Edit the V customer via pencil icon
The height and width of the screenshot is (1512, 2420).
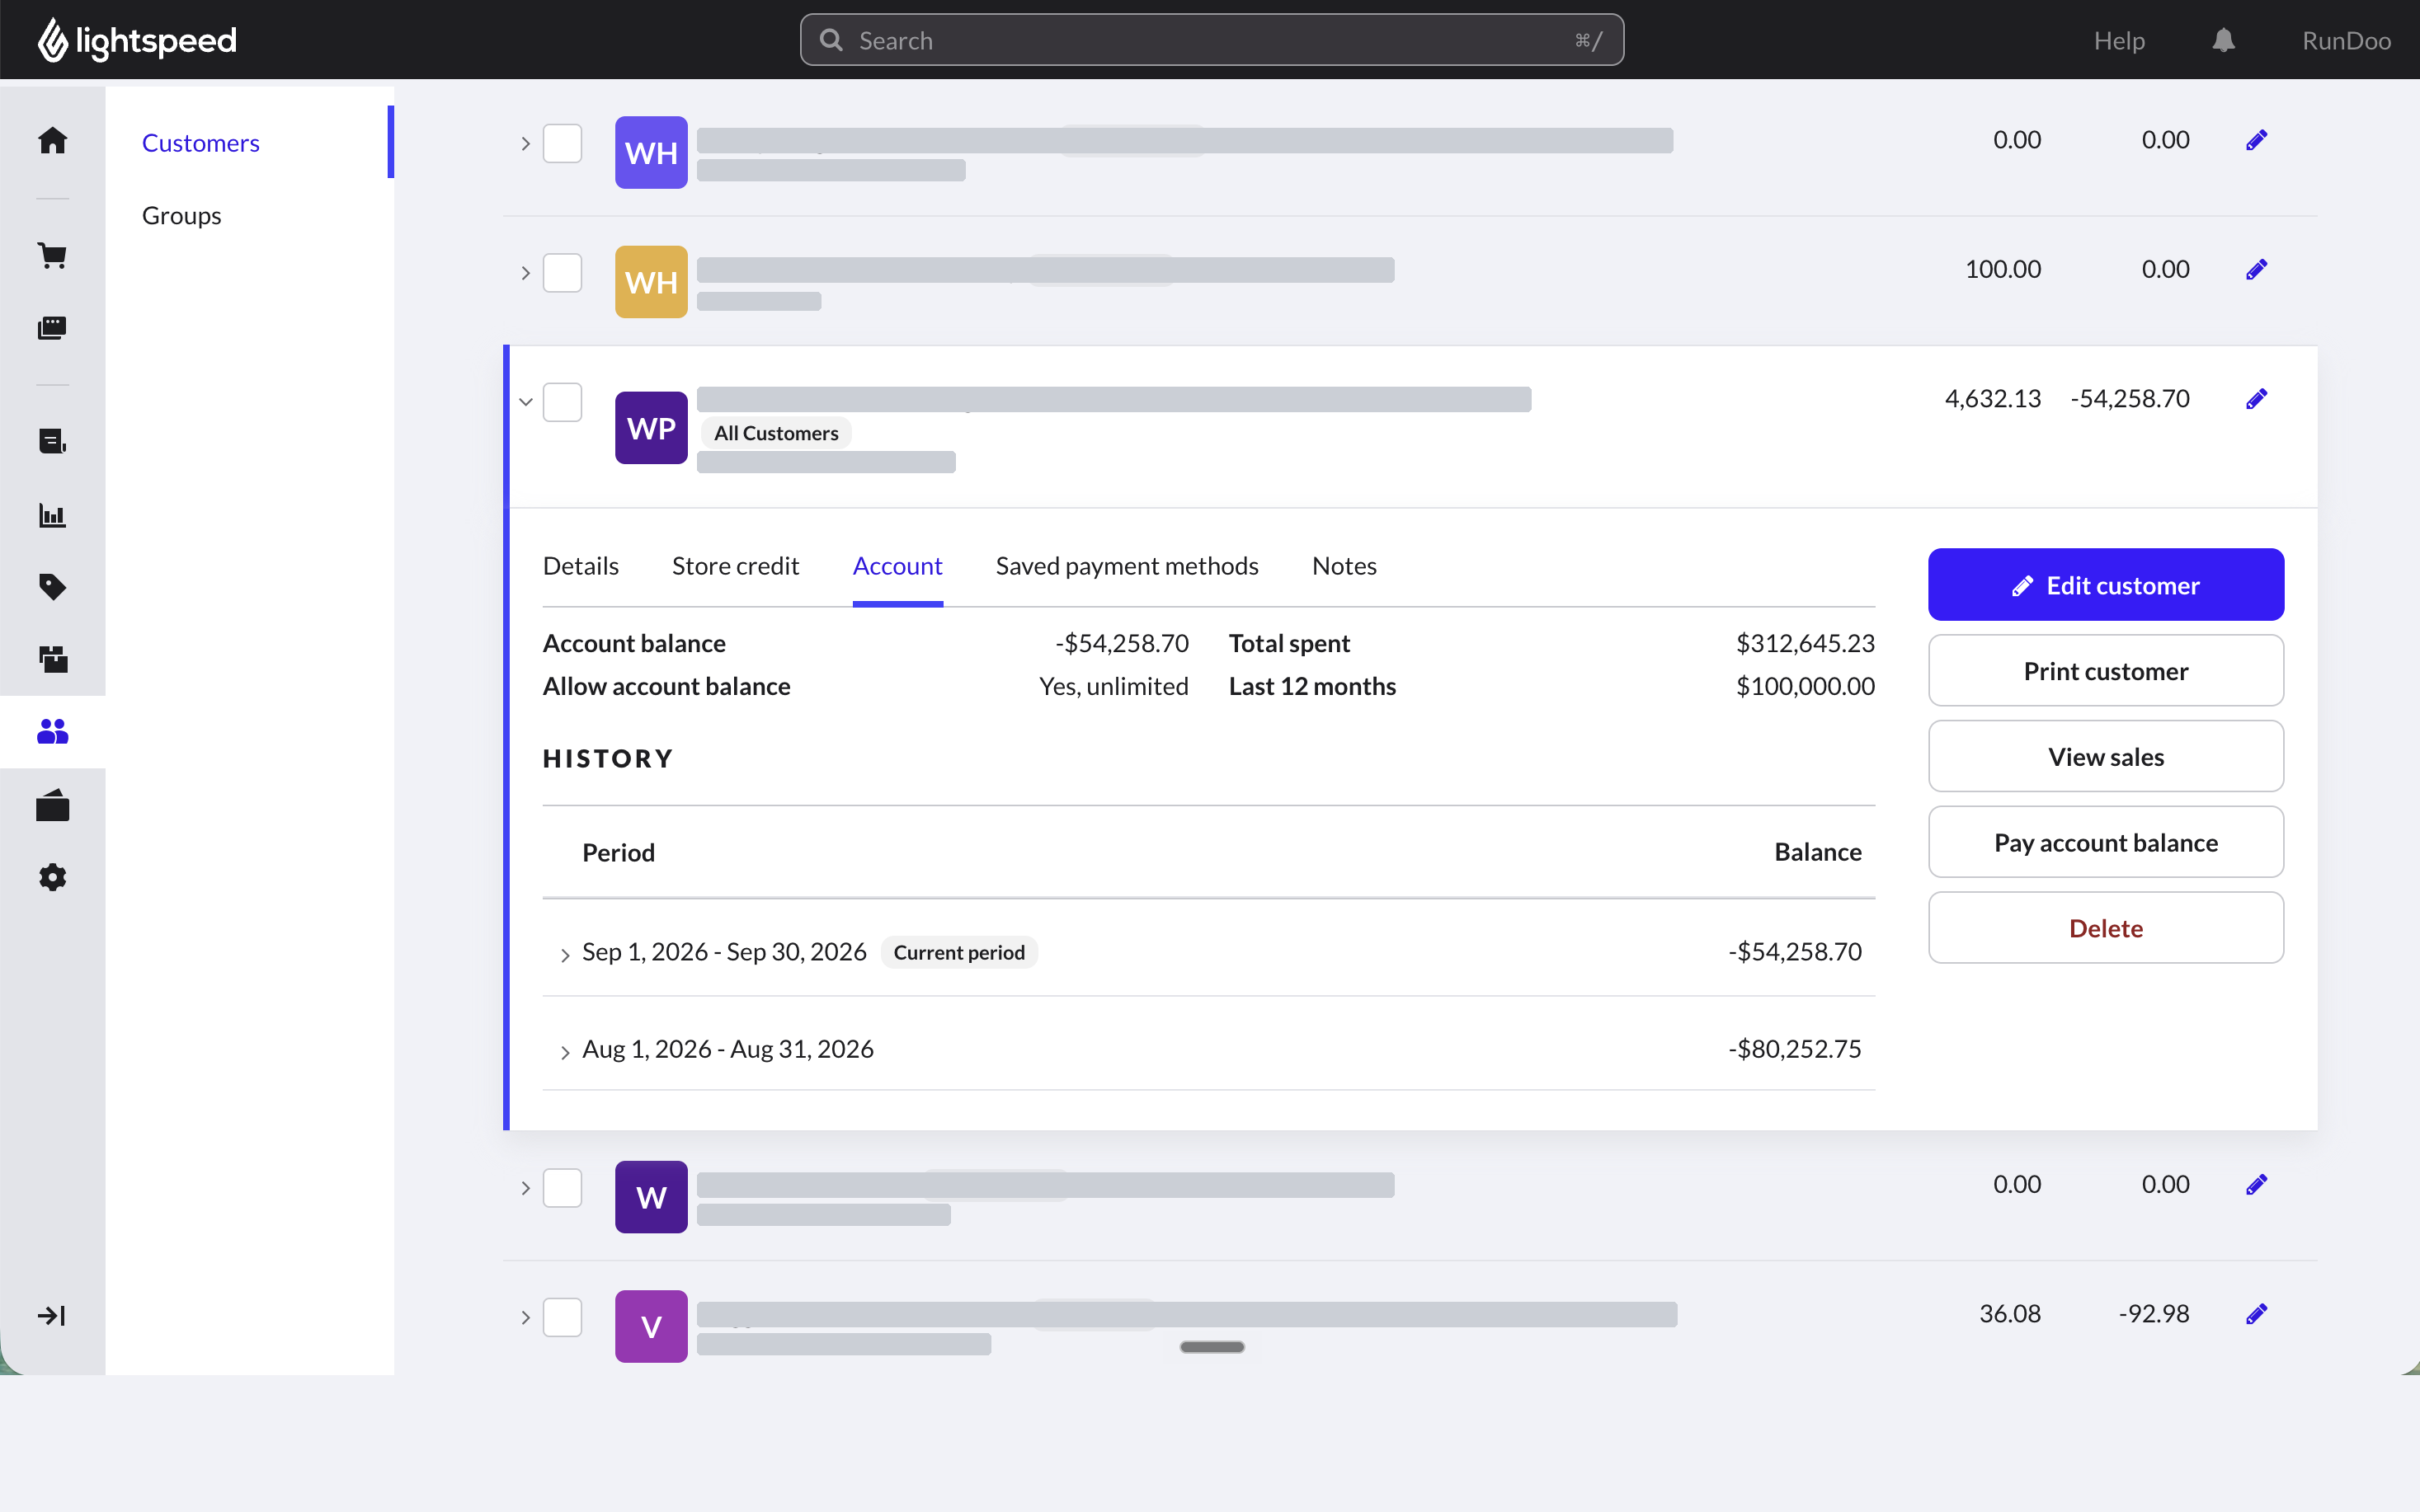click(2256, 1313)
